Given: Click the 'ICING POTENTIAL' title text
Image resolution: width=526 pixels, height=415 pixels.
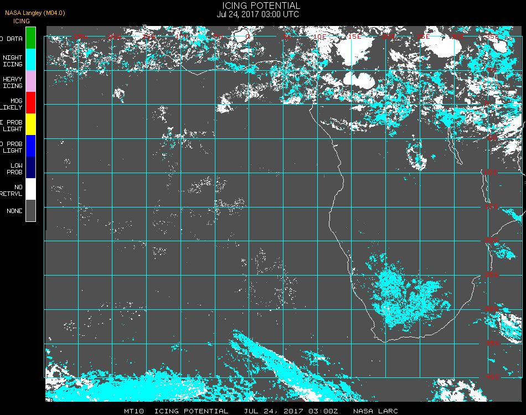Looking at the screenshot, I should point(261,6).
